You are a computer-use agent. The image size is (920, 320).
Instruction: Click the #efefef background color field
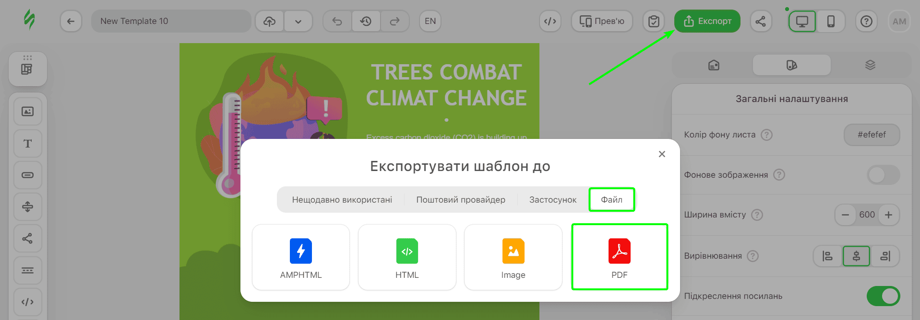pos(872,135)
